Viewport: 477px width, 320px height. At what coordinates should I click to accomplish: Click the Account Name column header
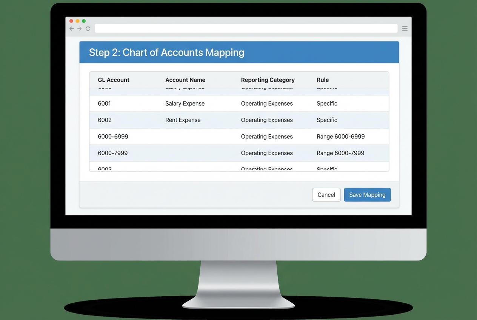tap(185, 80)
